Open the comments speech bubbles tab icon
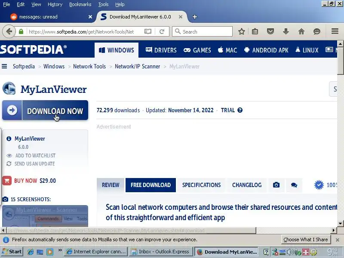Viewport: 344px width, 258px height. tap(294, 185)
